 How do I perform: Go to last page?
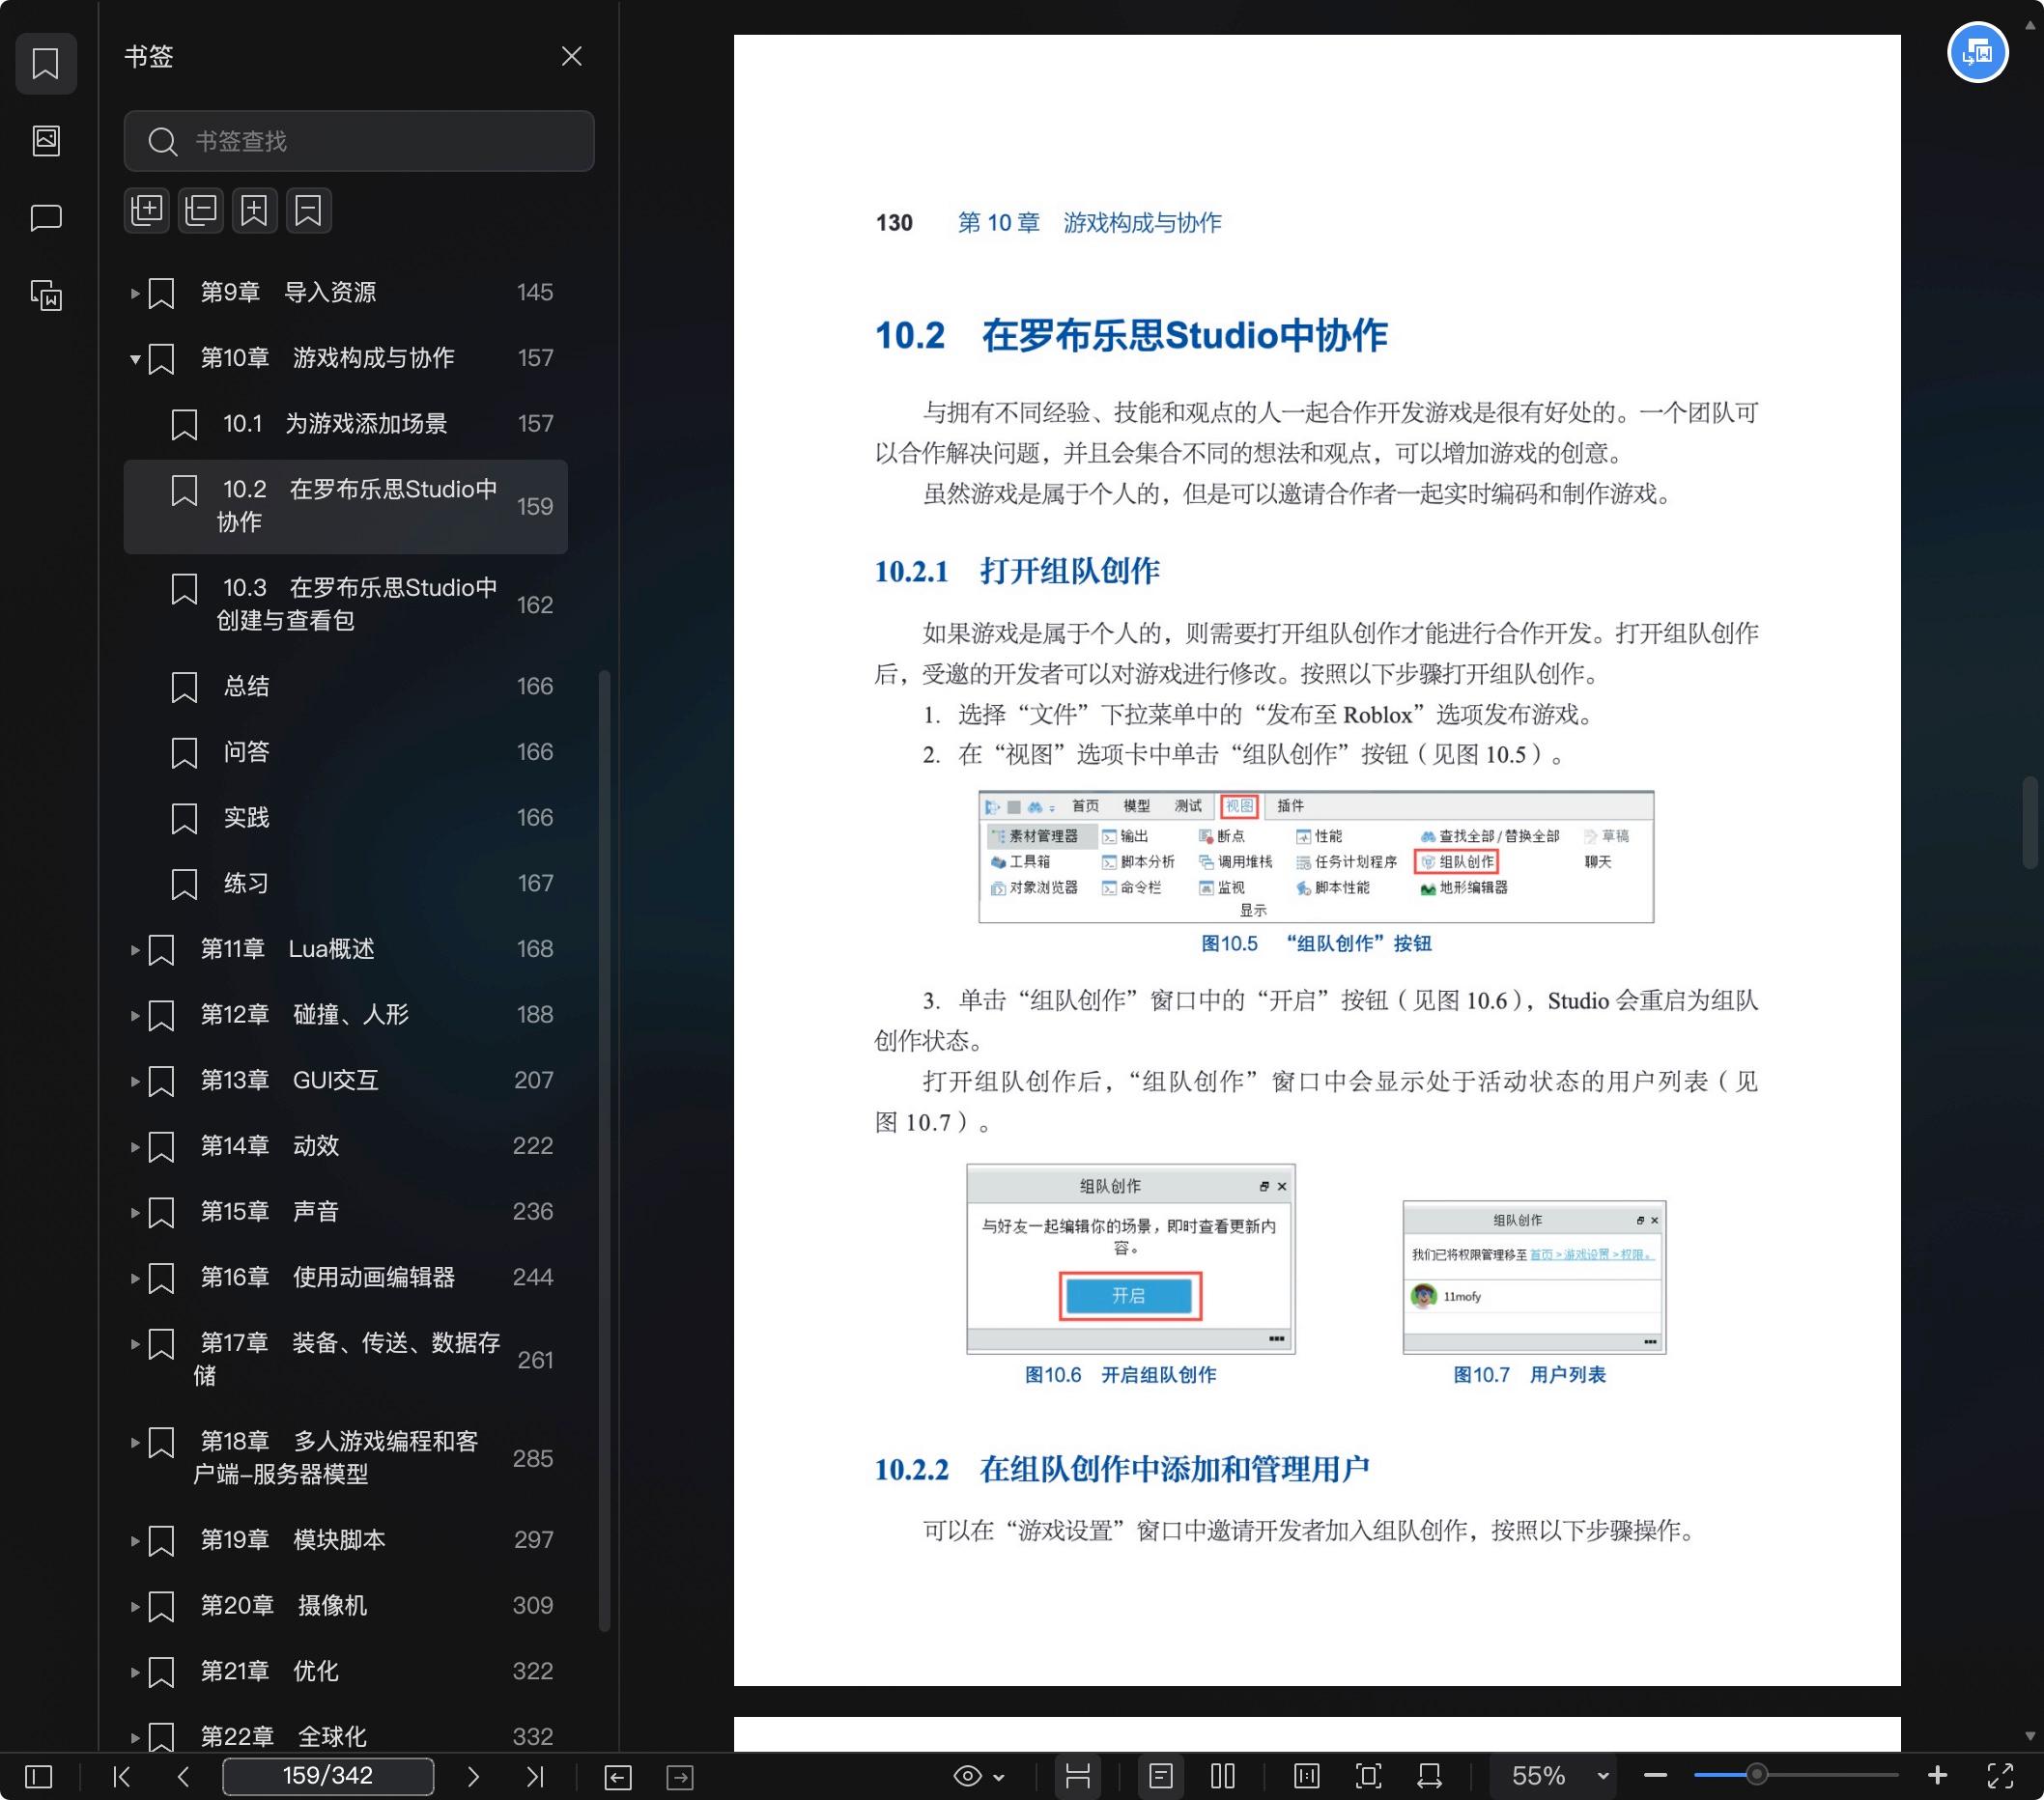click(535, 1777)
